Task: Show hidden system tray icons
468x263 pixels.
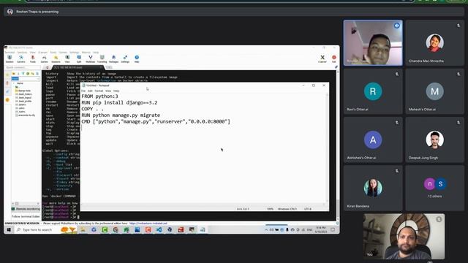Action: 266,229
